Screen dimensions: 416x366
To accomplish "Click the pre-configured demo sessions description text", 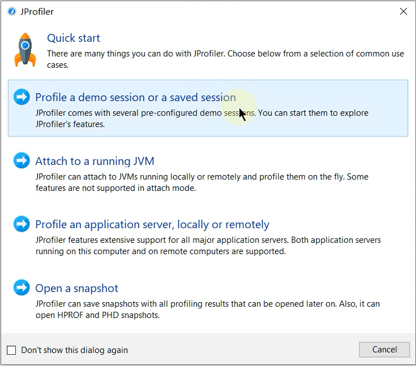I will (x=201, y=118).
